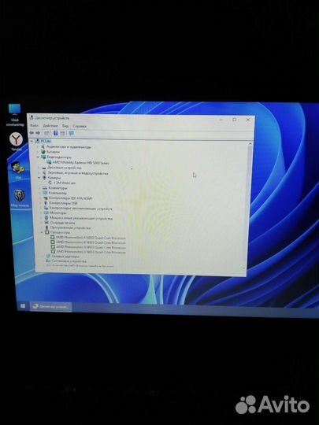
Task: Click the Сетевые адаптеры network icon
Action: (48, 256)
